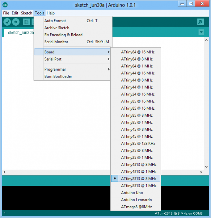
Task: Click the Verify sketch checkmark icon
Action: (x=7, y=22)
